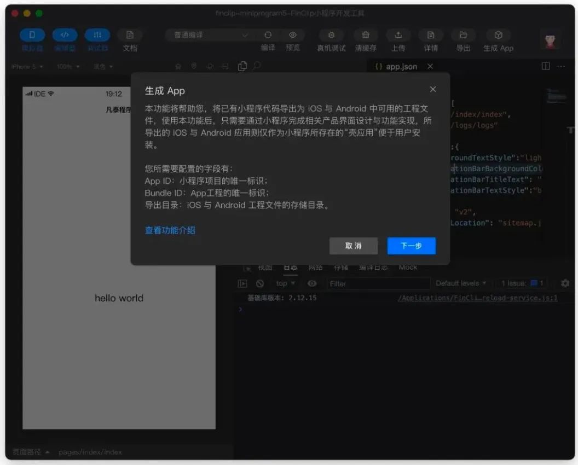This screenshot has width=578, height=465.
Task: Close the app.json tab
Action: coord(430,66)
